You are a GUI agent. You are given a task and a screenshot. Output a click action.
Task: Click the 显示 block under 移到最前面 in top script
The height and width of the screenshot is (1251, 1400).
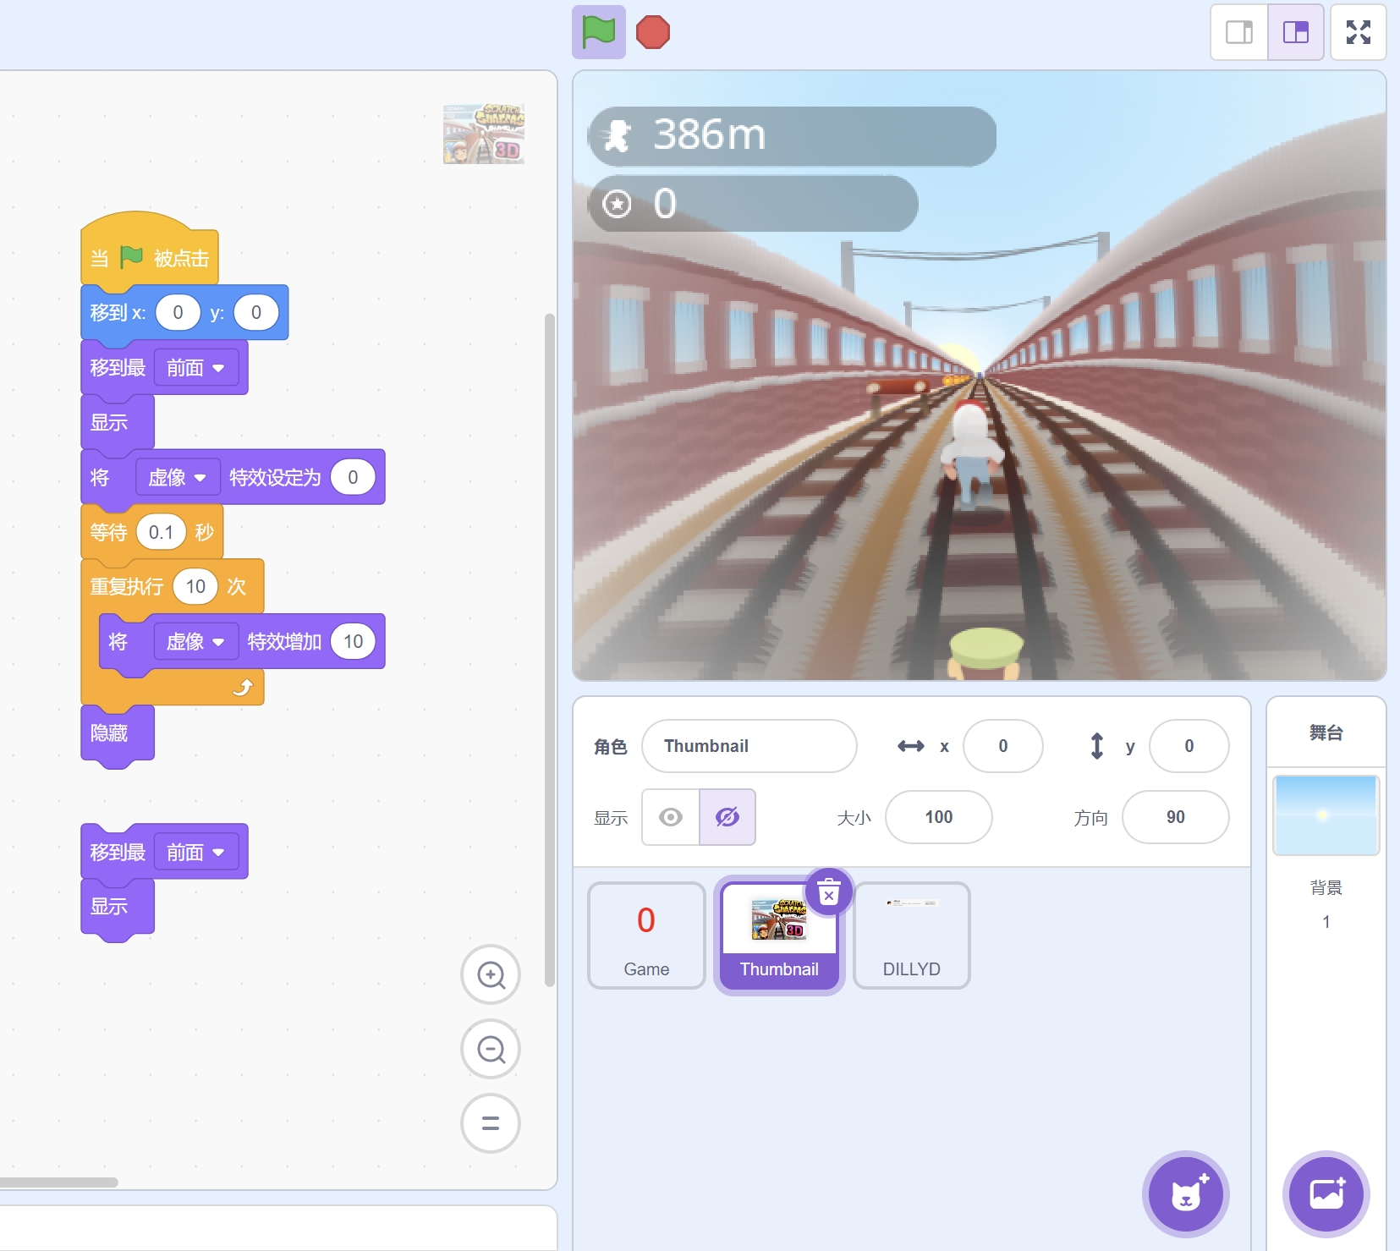click(117, 422)
